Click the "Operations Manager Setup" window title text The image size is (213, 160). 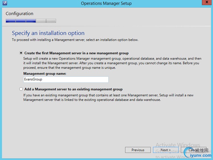coord(106,3)
